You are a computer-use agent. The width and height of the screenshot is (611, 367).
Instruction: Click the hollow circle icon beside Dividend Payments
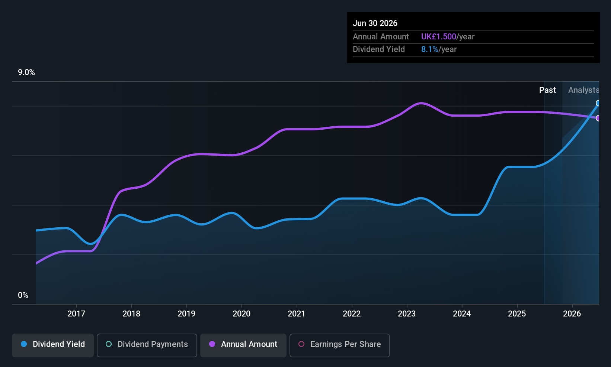tap(109, 344)
